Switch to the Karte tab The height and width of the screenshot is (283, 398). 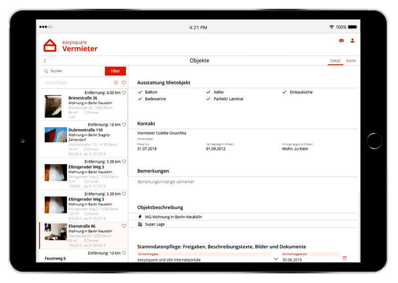coord(351,61)
